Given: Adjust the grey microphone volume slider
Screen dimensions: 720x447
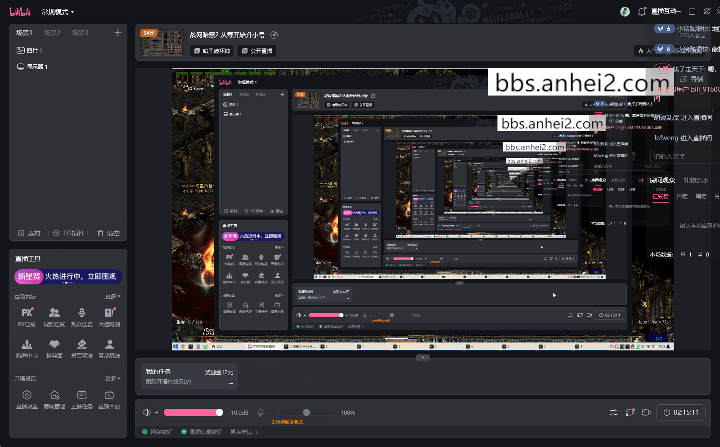Looking at the screenshot, I should pos(306,412).
